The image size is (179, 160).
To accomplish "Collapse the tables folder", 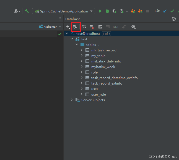I will tap(77, 44).
